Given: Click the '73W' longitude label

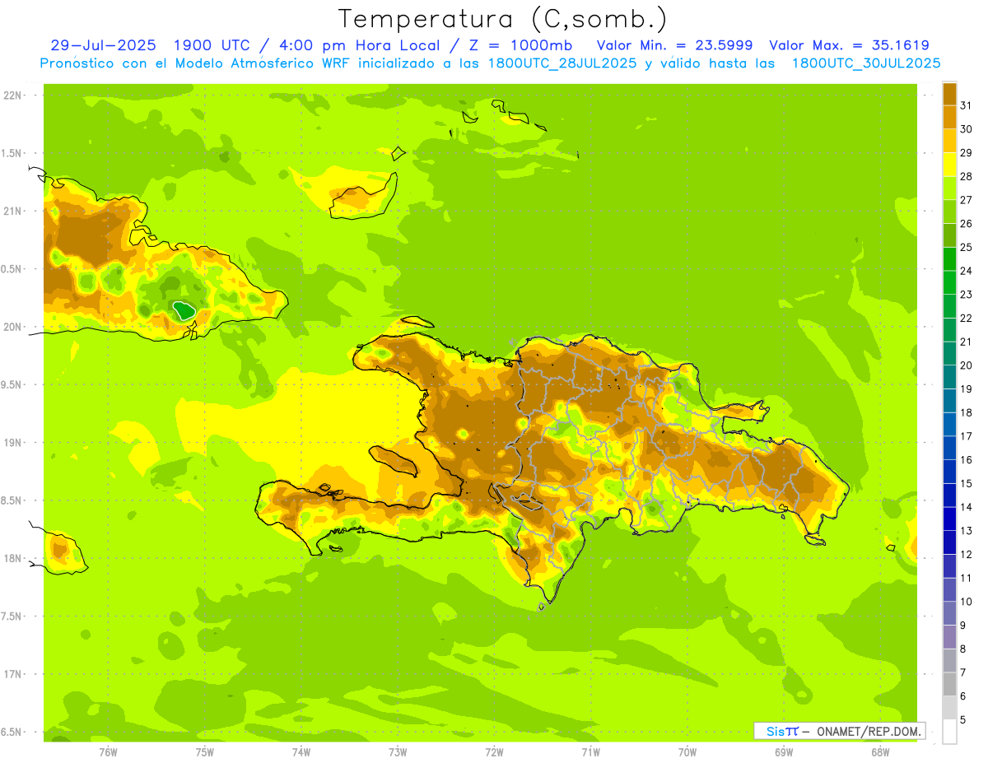Looking at the screenshot, I should (x=398, y=752).
